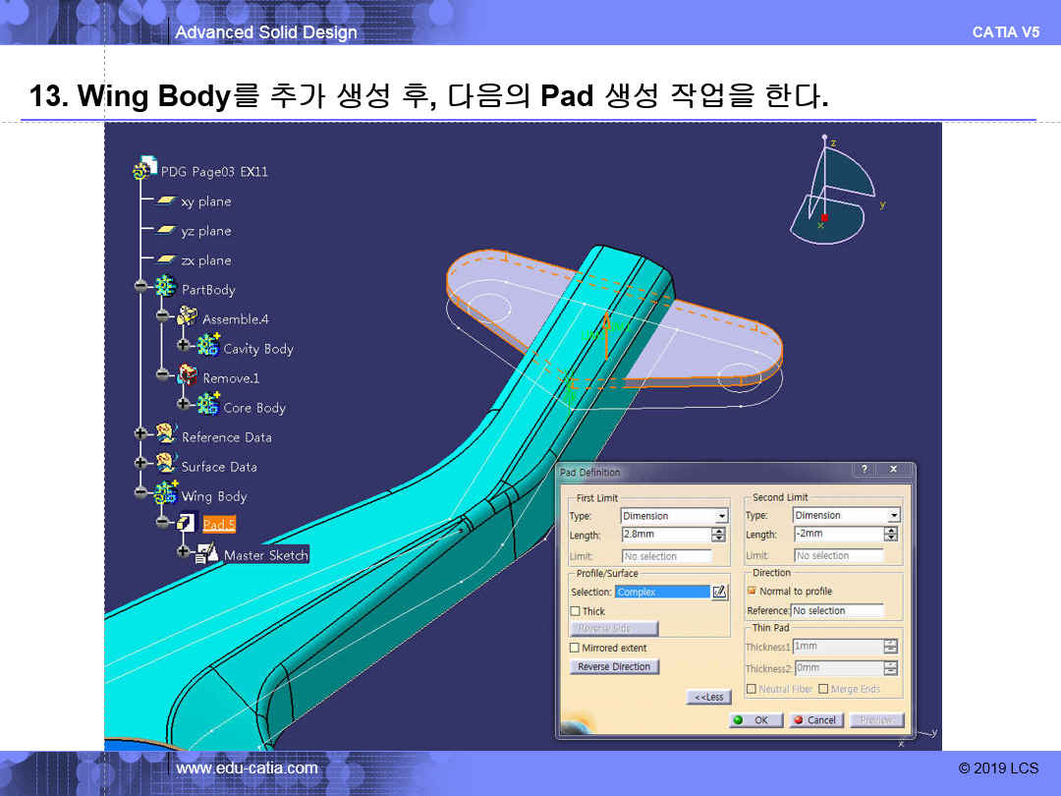
Task: Expand the Reference Data tree node
Action: coord(140,433)
